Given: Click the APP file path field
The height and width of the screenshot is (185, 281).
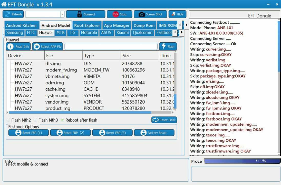Looking at the screenshot, I should click(x=111, y=46).
